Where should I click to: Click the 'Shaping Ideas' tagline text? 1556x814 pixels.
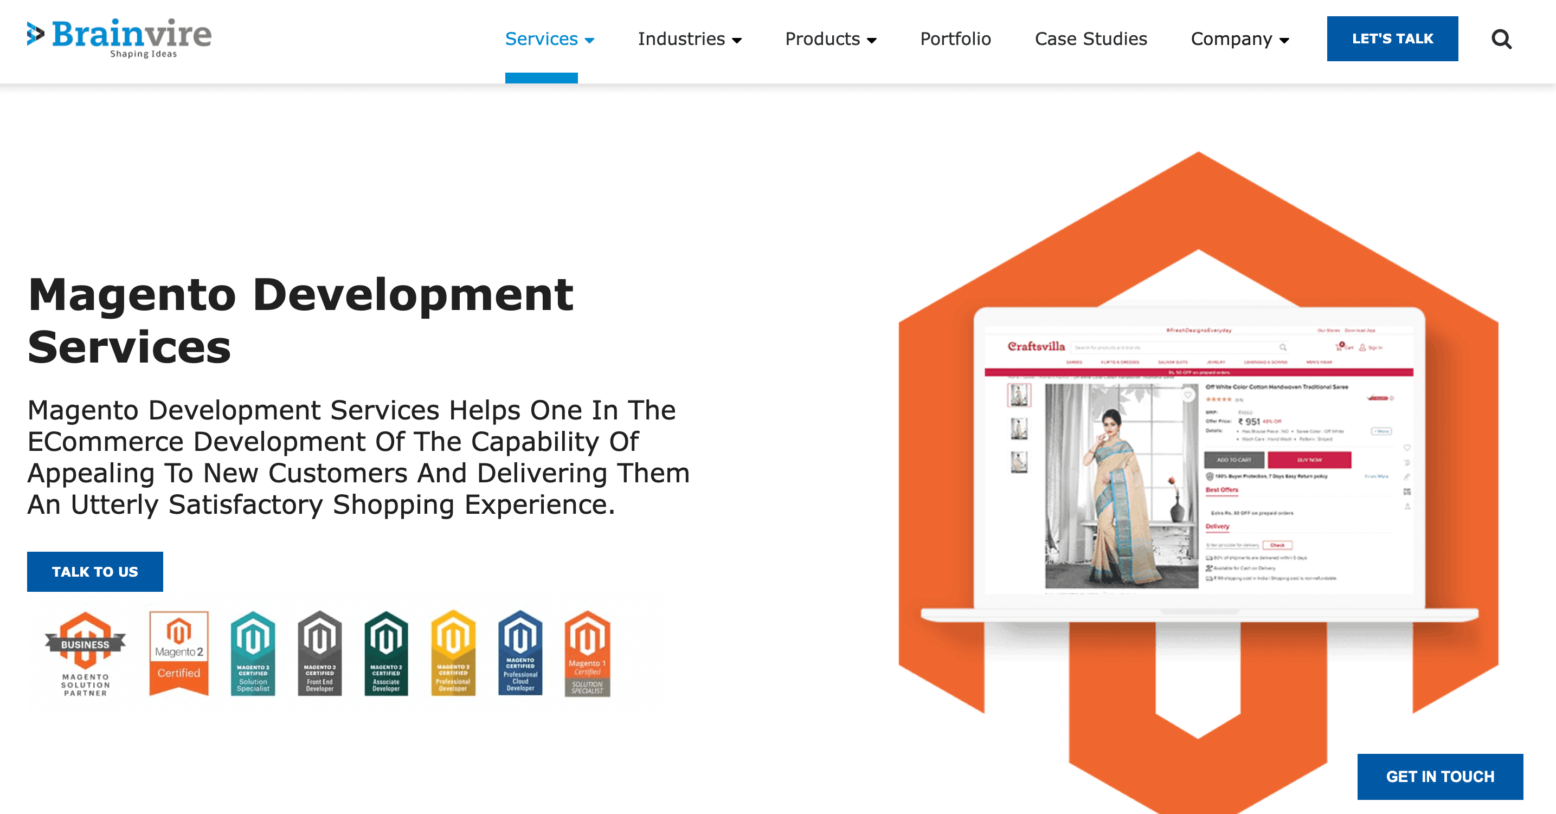143,54
